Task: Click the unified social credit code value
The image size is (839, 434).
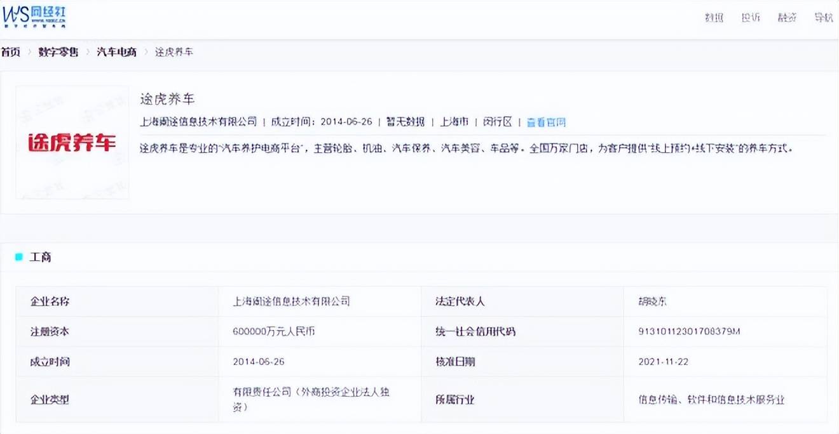Action: [690, 332]
